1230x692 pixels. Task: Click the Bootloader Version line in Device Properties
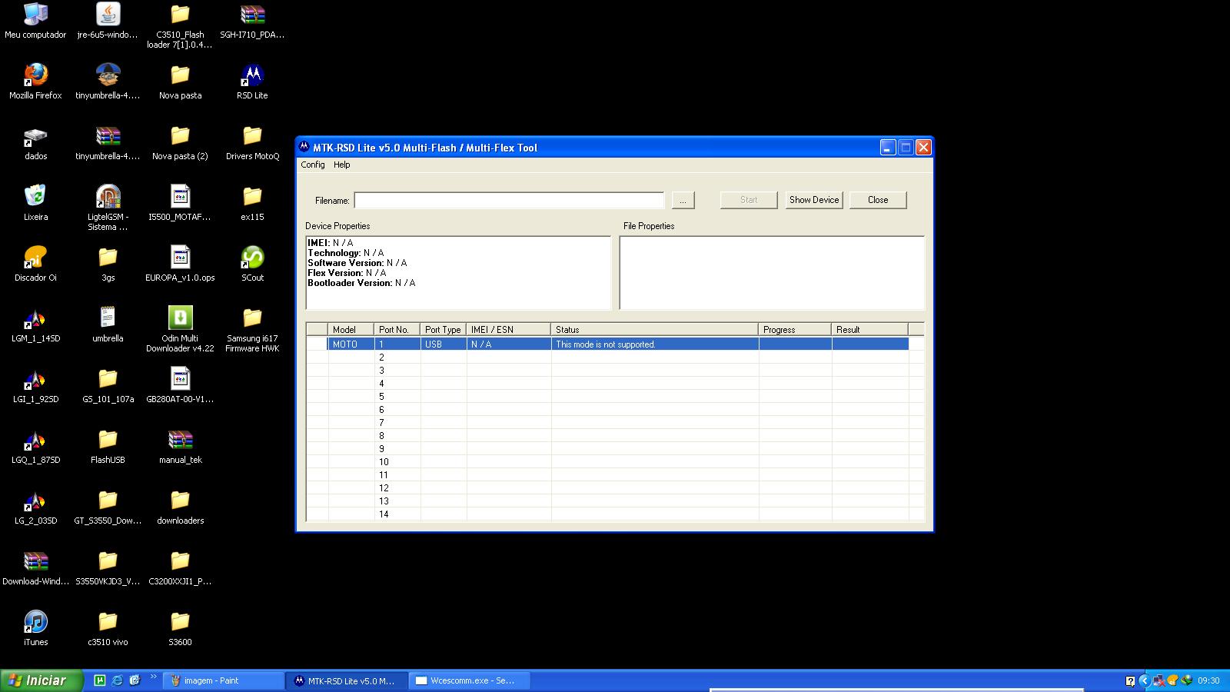click(361, 283)
